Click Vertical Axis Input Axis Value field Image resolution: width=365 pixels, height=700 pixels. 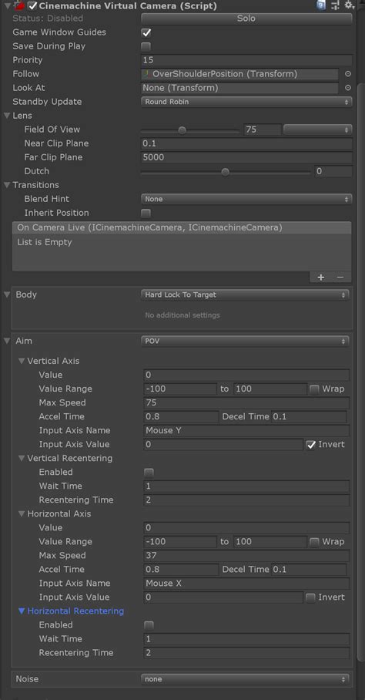point(224,444)
